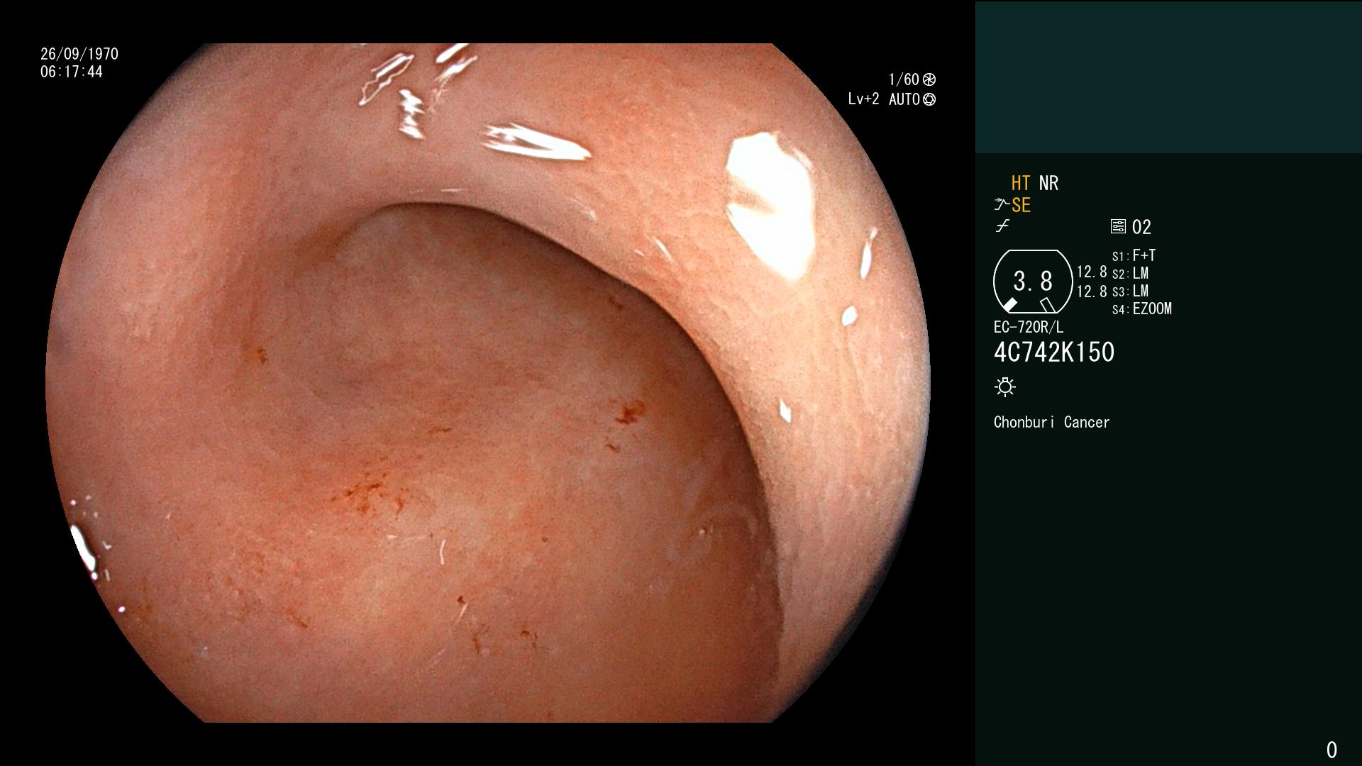Click the iris icon beside AUTO
The width and height of the screenshot is (1362, 766).
[929, 99]
